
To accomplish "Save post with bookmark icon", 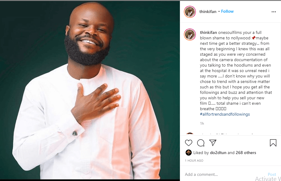I will click(x=273, y=143).
